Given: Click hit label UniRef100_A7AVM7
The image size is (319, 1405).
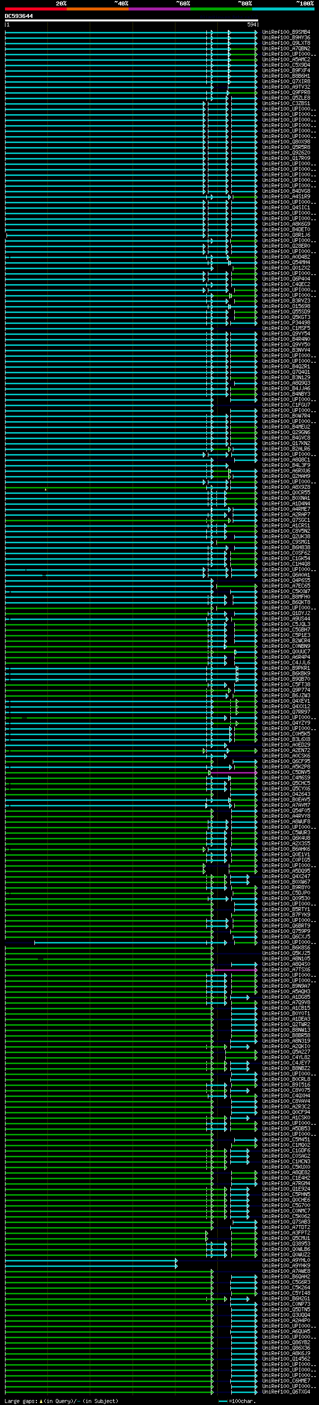Looking at the screenshot, I should click(x=286, y=805).
